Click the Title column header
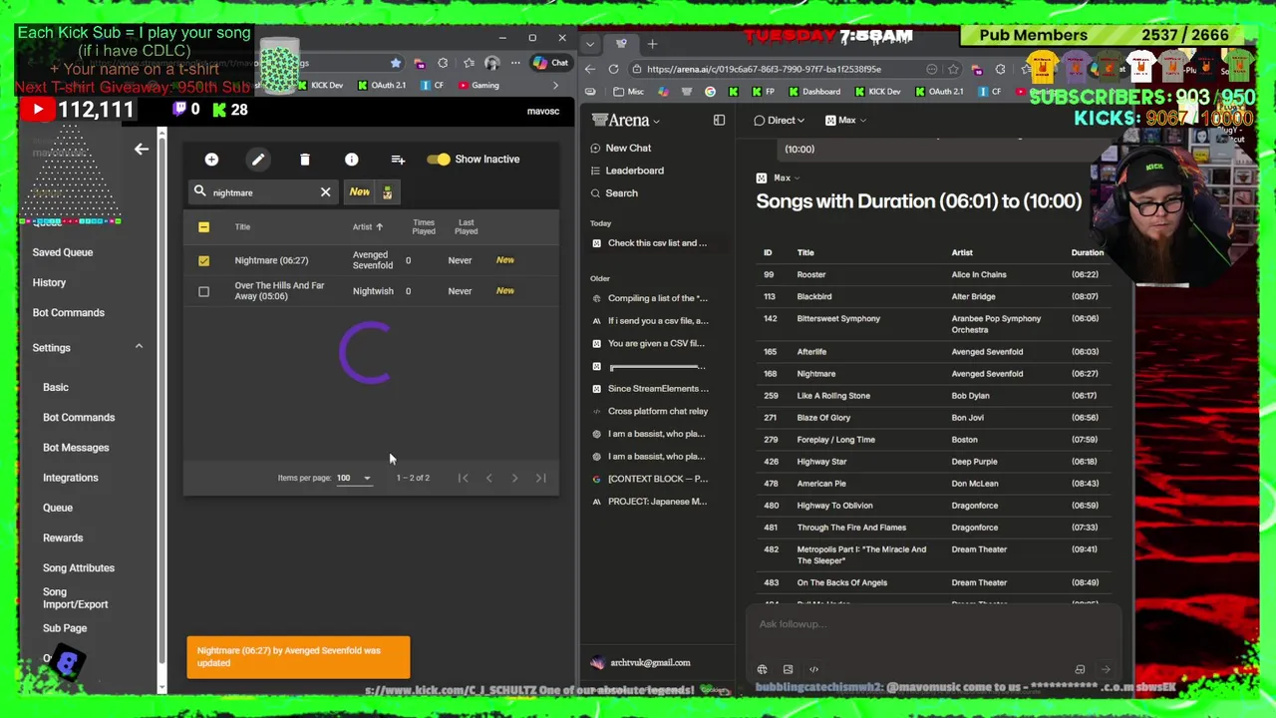The height and width of the screenshot is (718, 1276). point(242,227)
